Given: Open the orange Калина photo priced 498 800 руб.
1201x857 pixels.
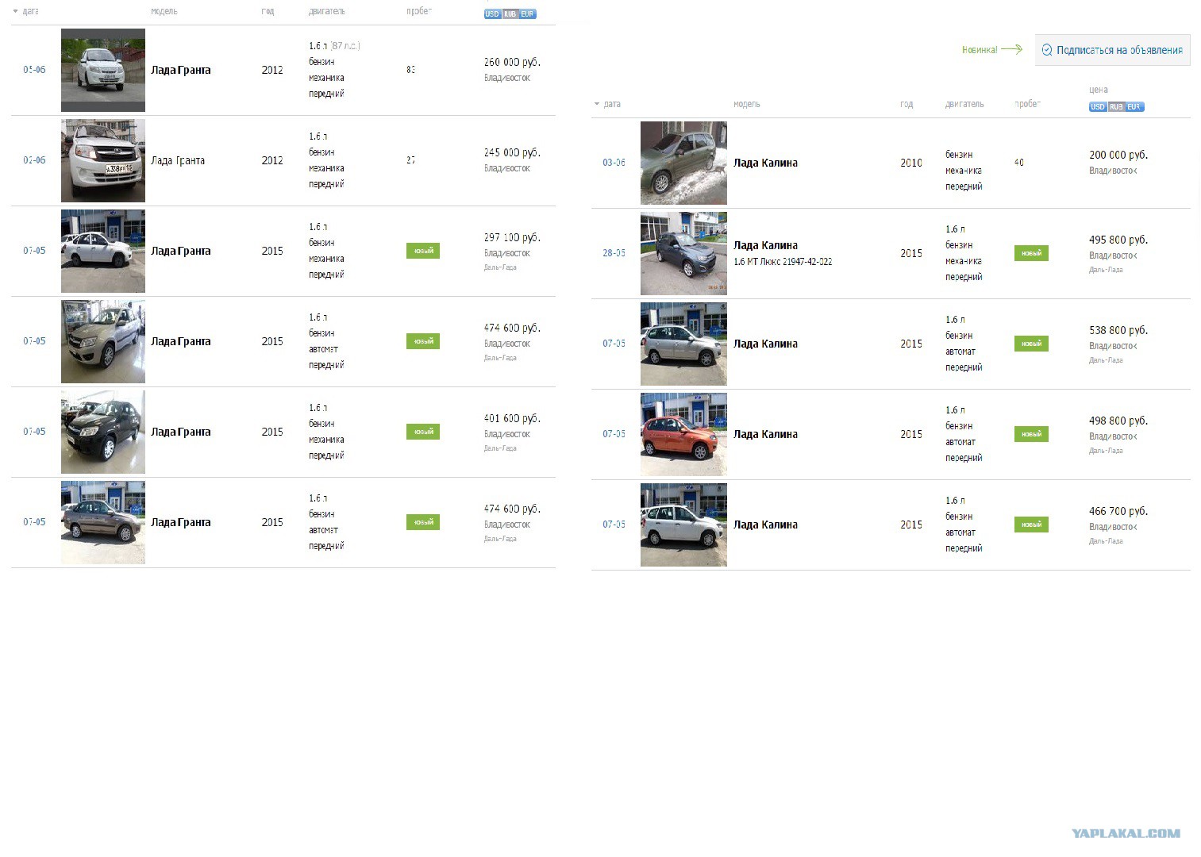Looking at the screenshot, I should [x=683, y=434].
